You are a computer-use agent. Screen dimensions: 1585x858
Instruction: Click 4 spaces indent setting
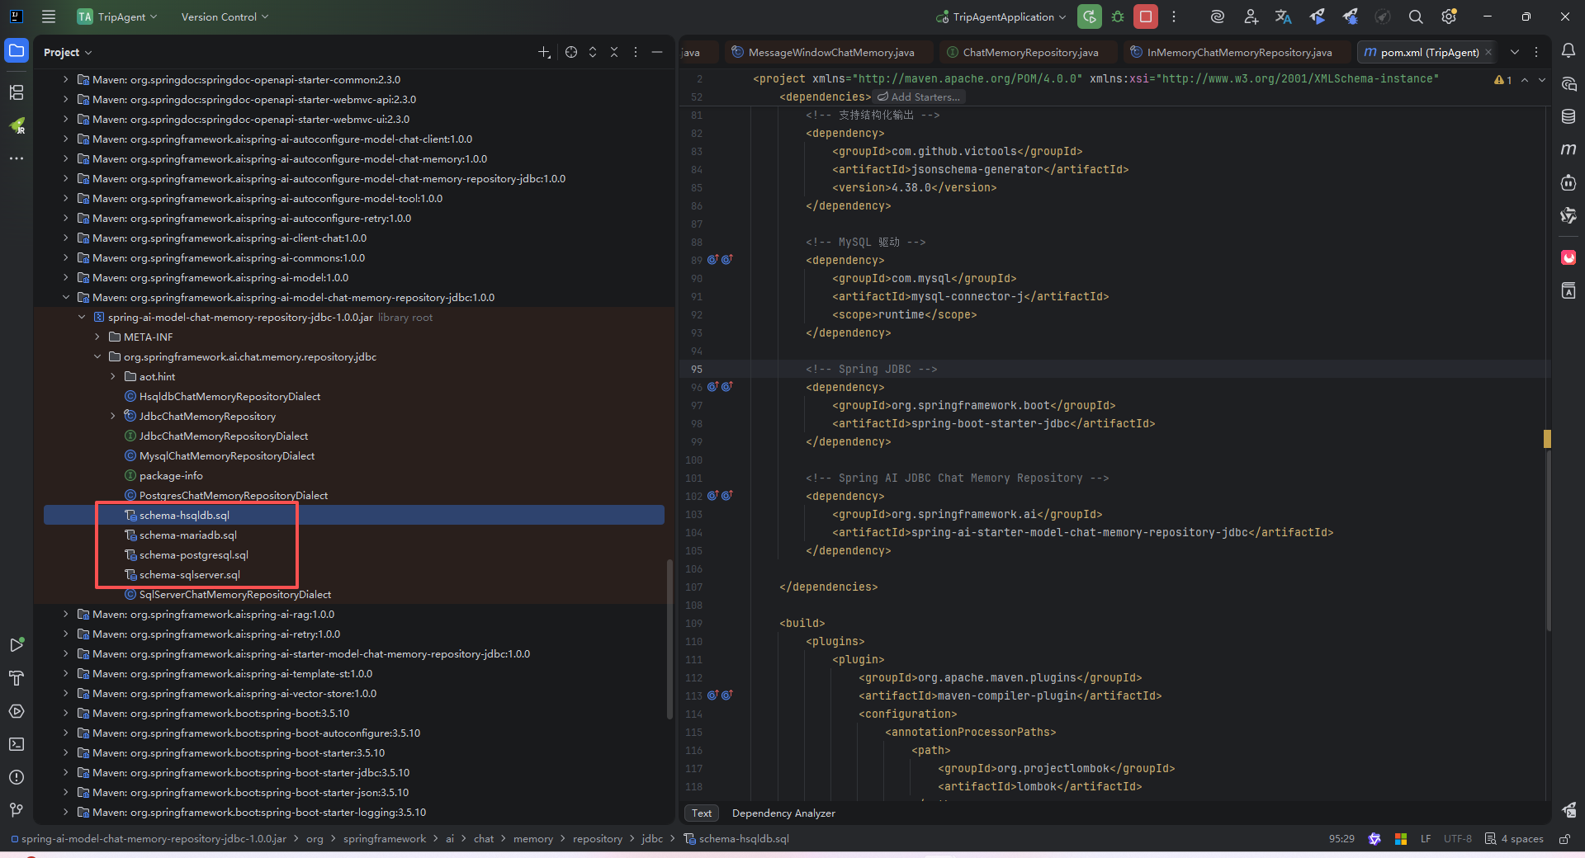tap(1514, 839)
